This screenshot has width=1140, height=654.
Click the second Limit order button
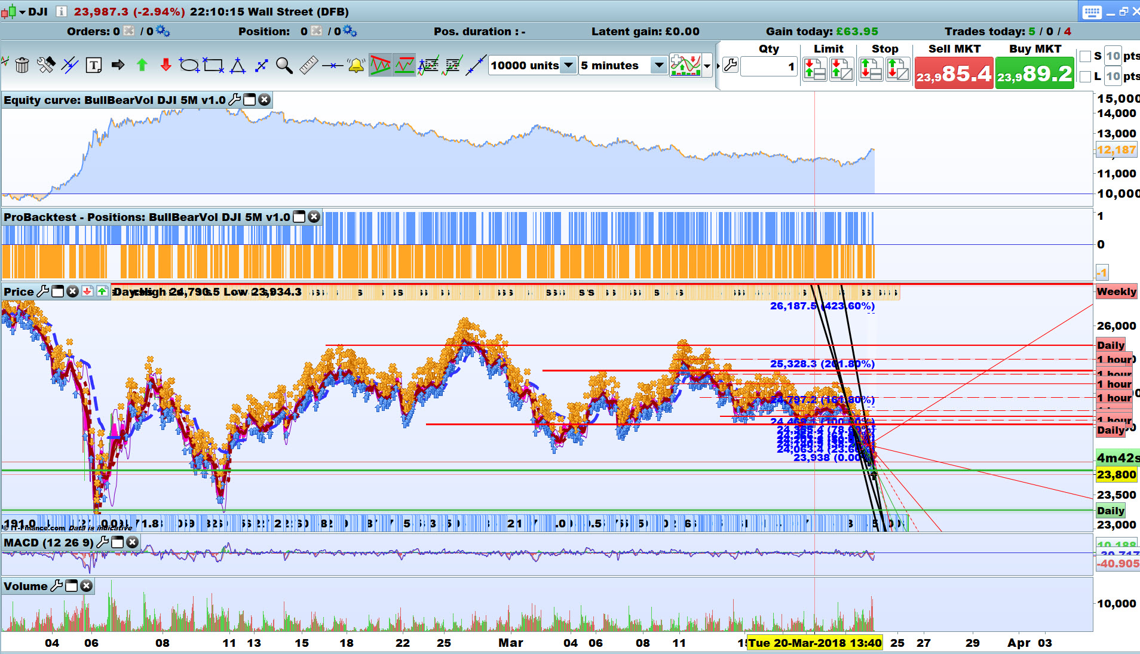point(841,69)
